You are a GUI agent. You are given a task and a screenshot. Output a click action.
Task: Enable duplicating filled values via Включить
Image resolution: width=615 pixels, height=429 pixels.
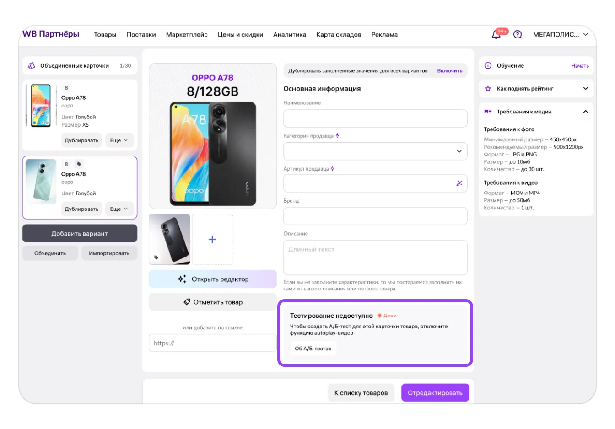(449, 71)
